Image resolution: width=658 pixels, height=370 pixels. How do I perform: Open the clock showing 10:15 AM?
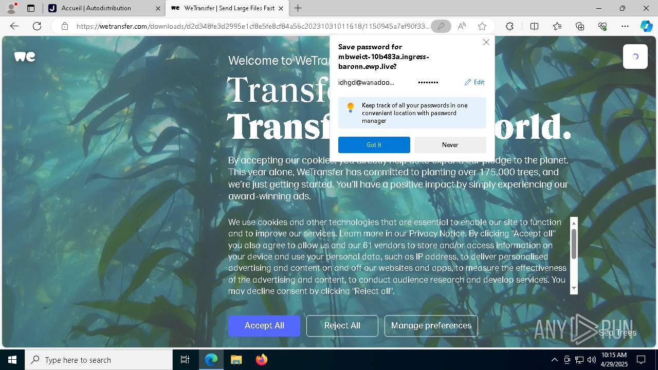coord(614,360)
